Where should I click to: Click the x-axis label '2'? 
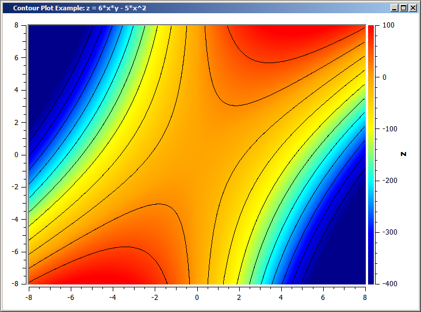239,297
